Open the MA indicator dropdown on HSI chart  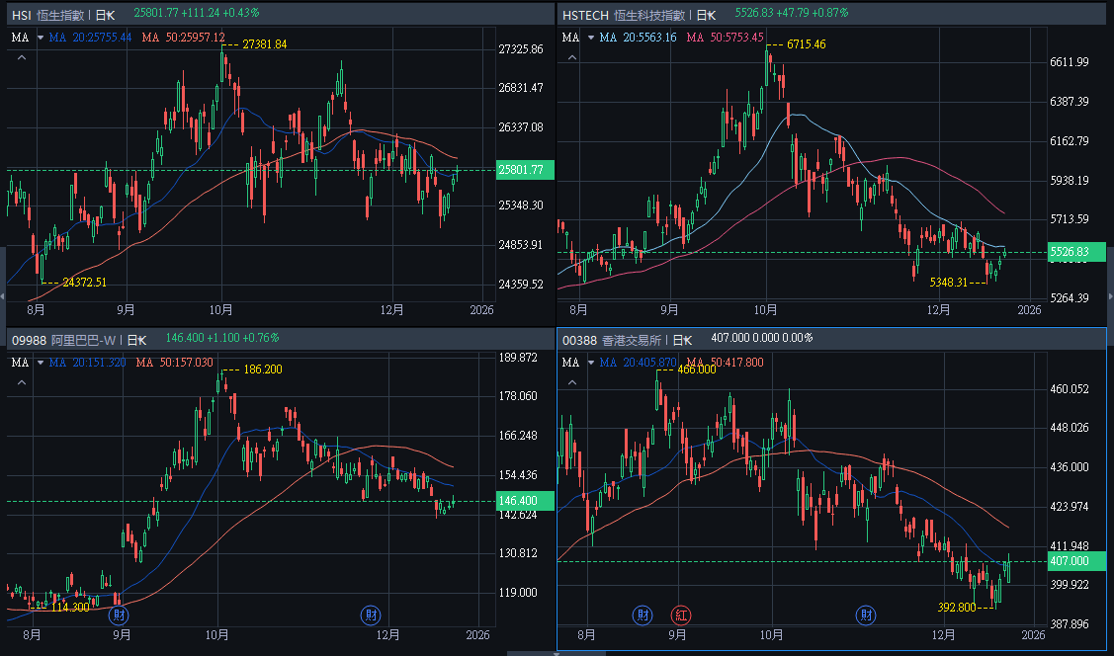click(41, 38)
